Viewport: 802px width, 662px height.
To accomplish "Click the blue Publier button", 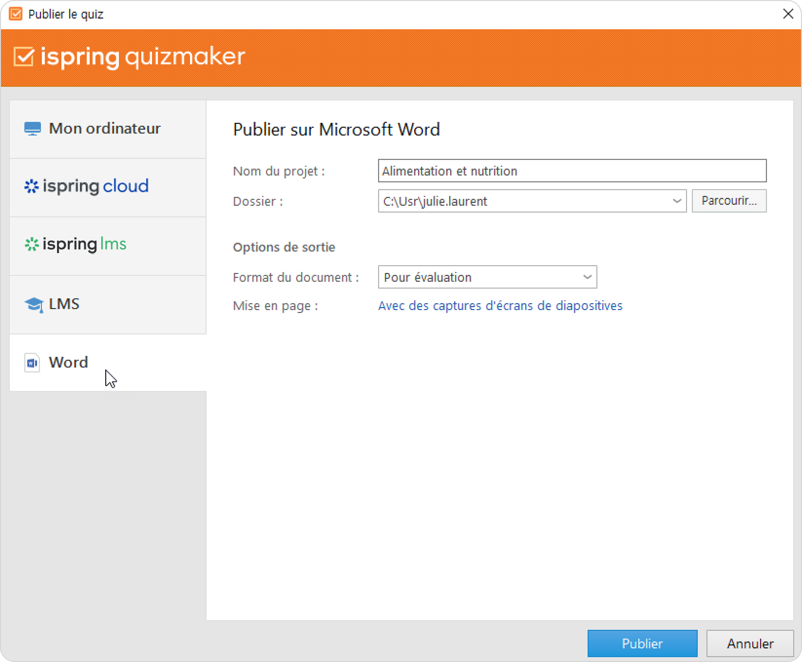I will (642, 643).
